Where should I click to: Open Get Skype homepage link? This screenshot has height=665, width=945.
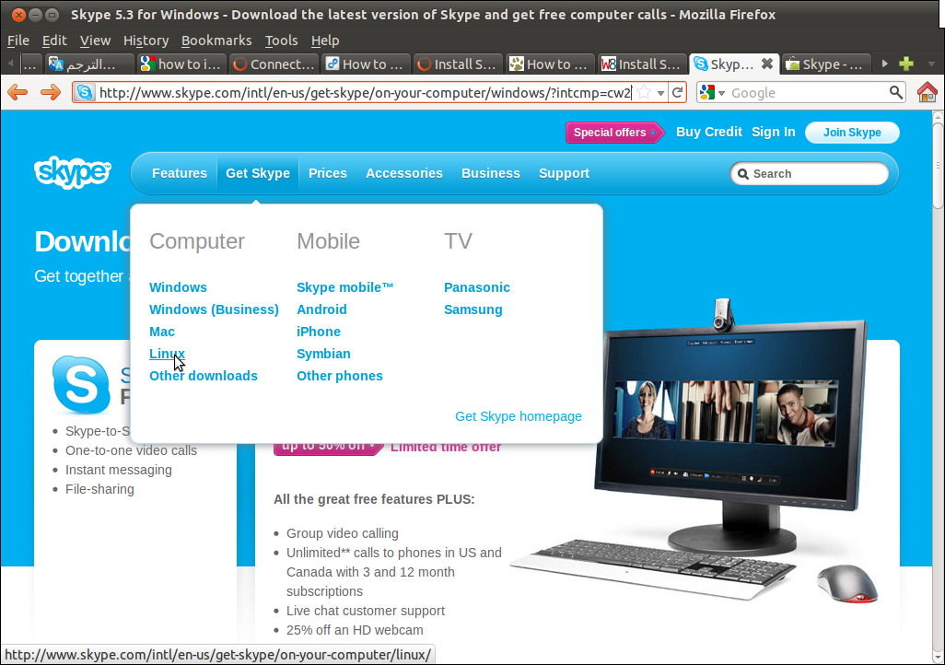coord(519,416)
